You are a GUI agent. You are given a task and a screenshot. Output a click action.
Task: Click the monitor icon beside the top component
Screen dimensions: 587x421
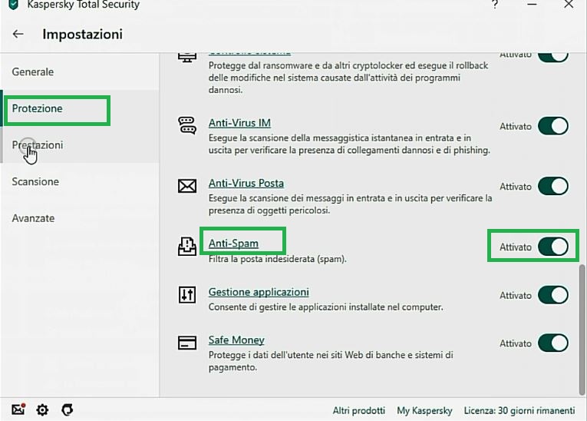tap(186, 58)
